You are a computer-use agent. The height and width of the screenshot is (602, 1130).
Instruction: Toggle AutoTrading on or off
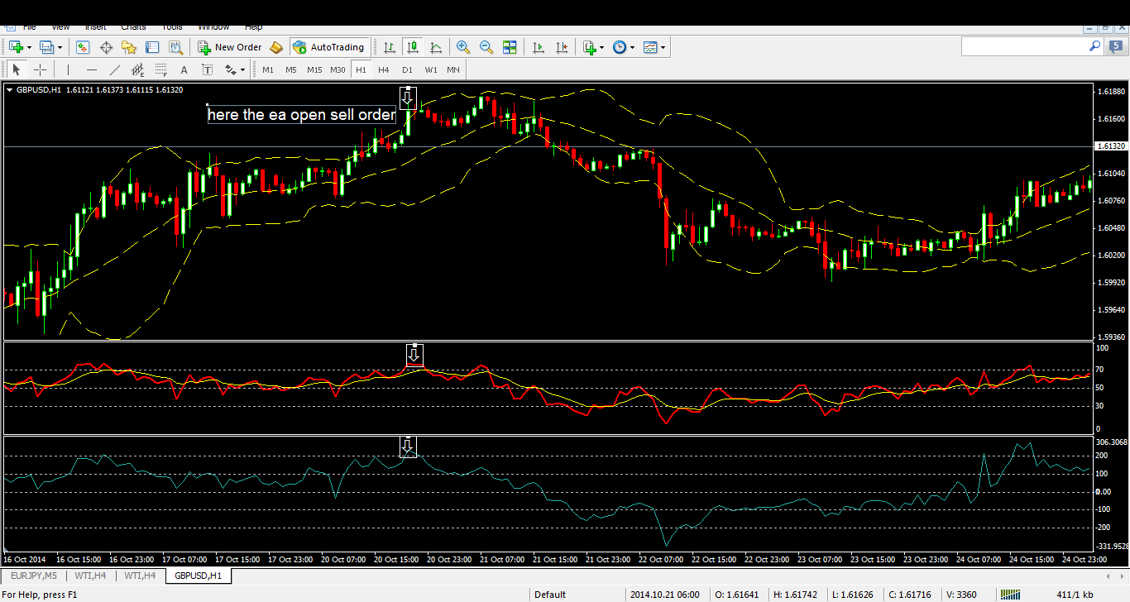329,47
